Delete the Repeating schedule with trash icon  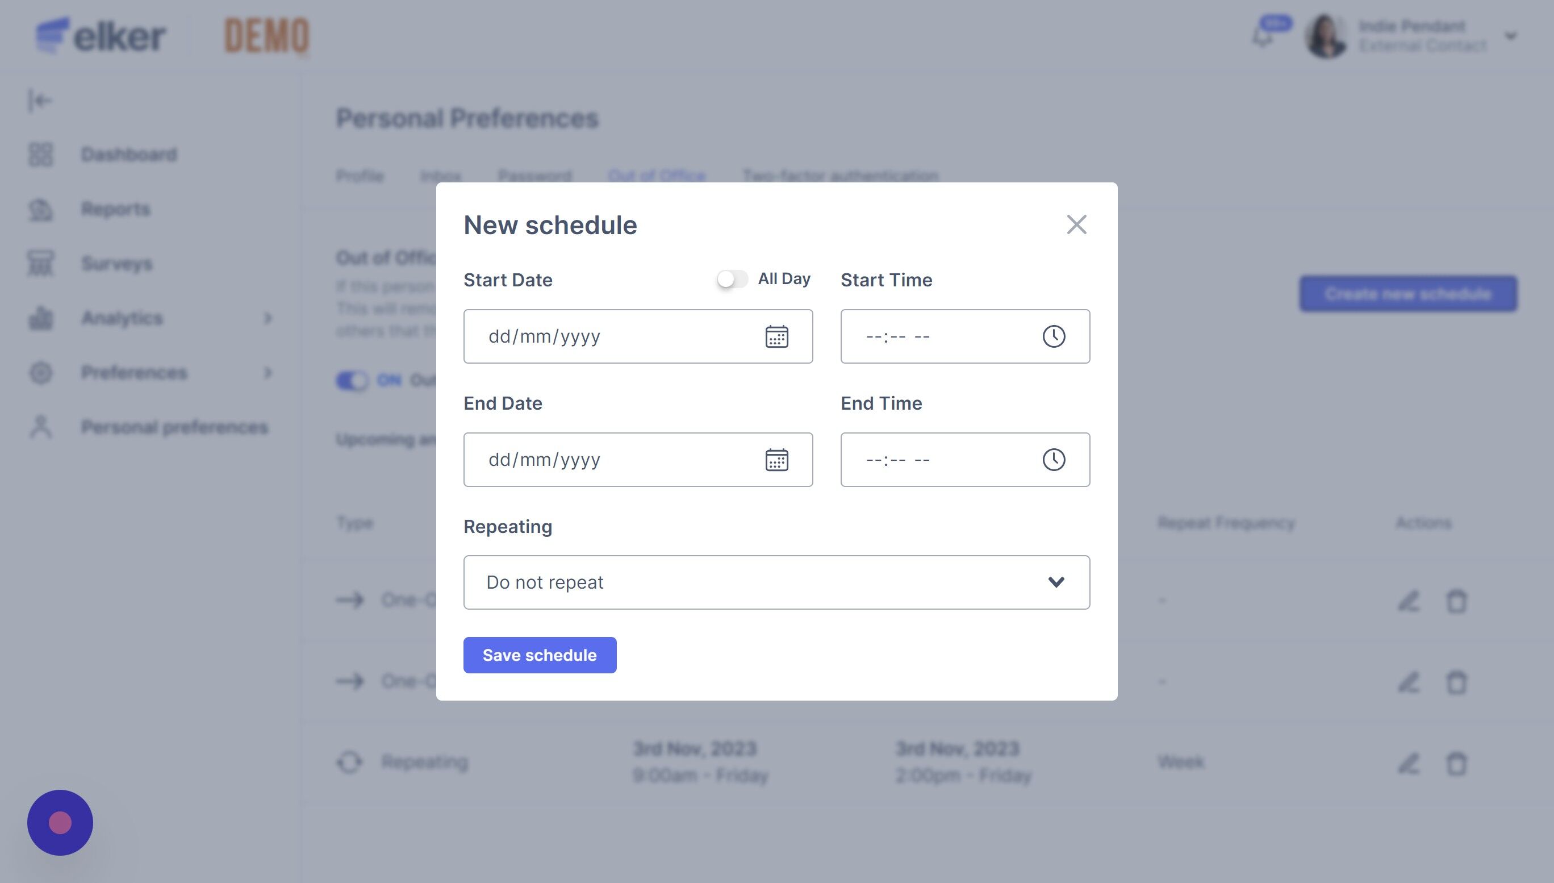point(1456,763)
